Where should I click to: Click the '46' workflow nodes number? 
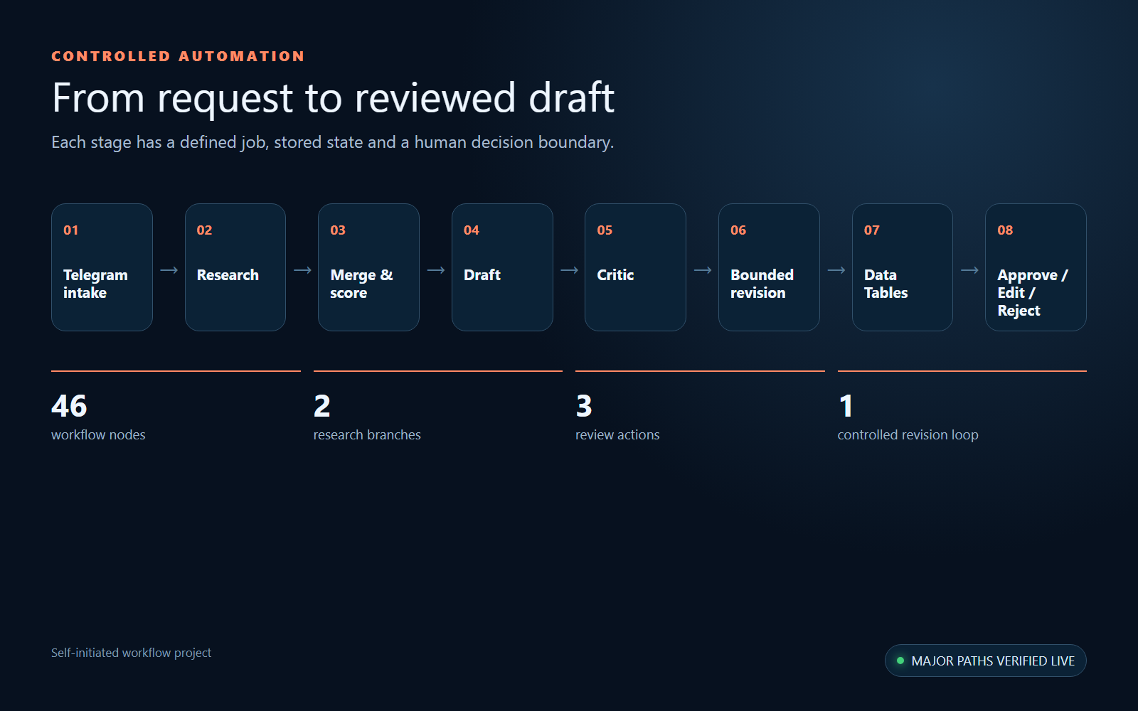[69, 406]
